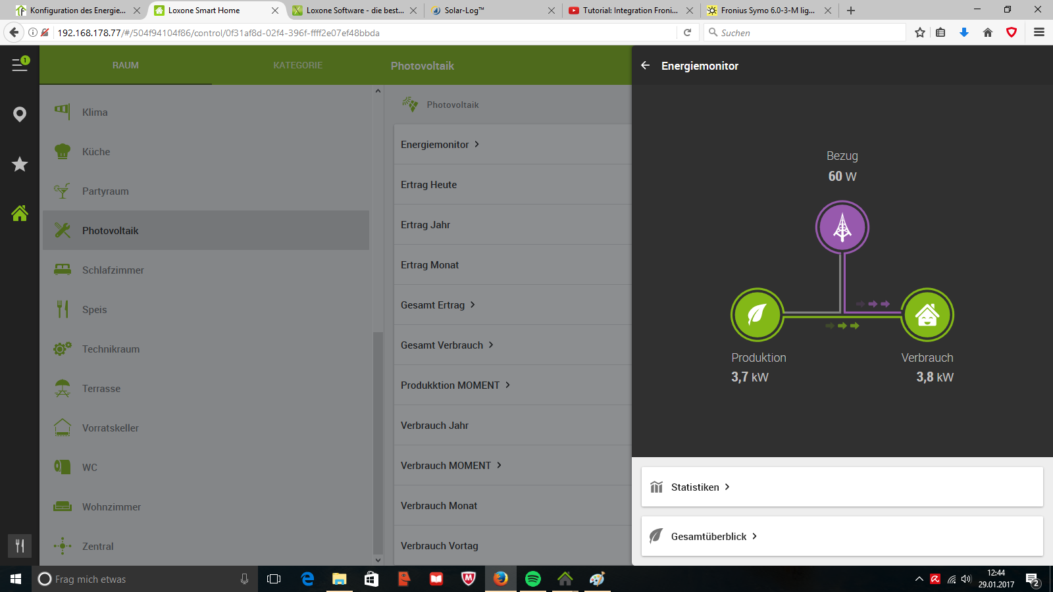Click the room list scroll down arrow
This screenshot has height=592, width=1053.
tap(378, 560)
